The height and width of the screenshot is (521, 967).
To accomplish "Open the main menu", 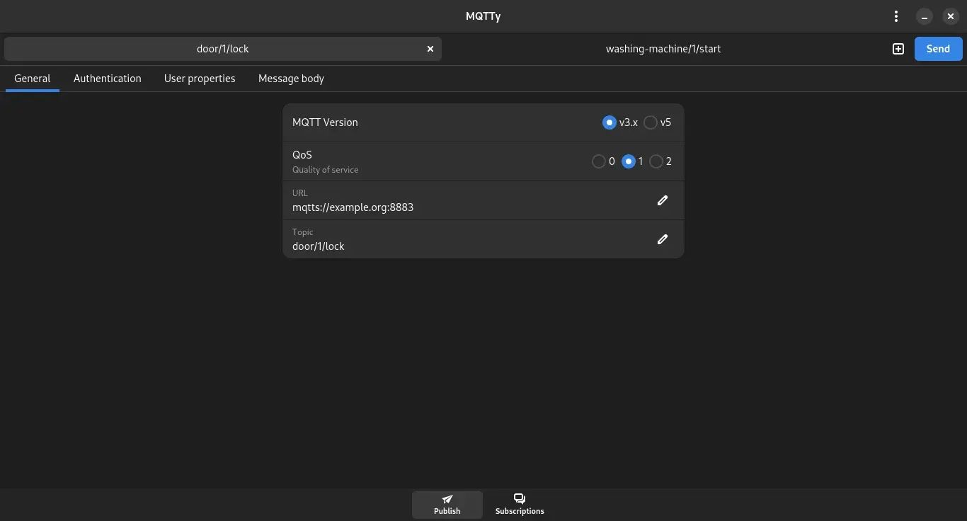I will click(896, 16).
